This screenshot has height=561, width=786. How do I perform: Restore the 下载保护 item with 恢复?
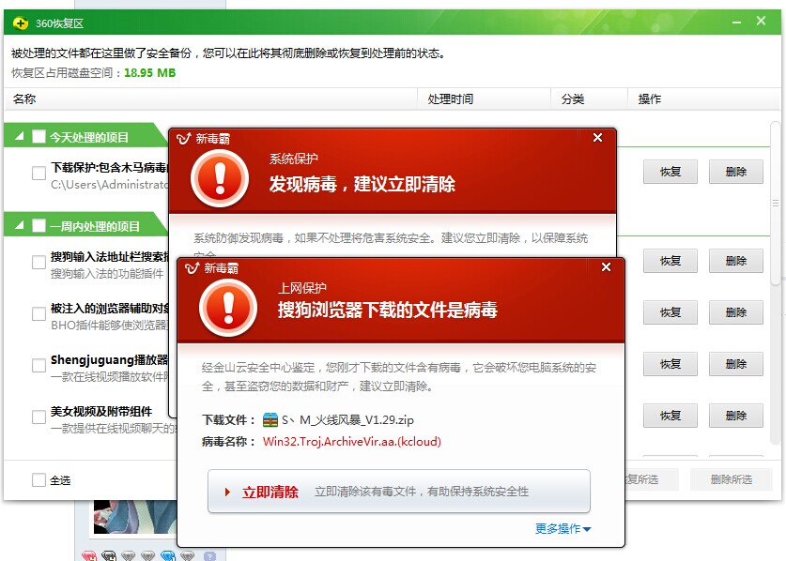point(670,172)
